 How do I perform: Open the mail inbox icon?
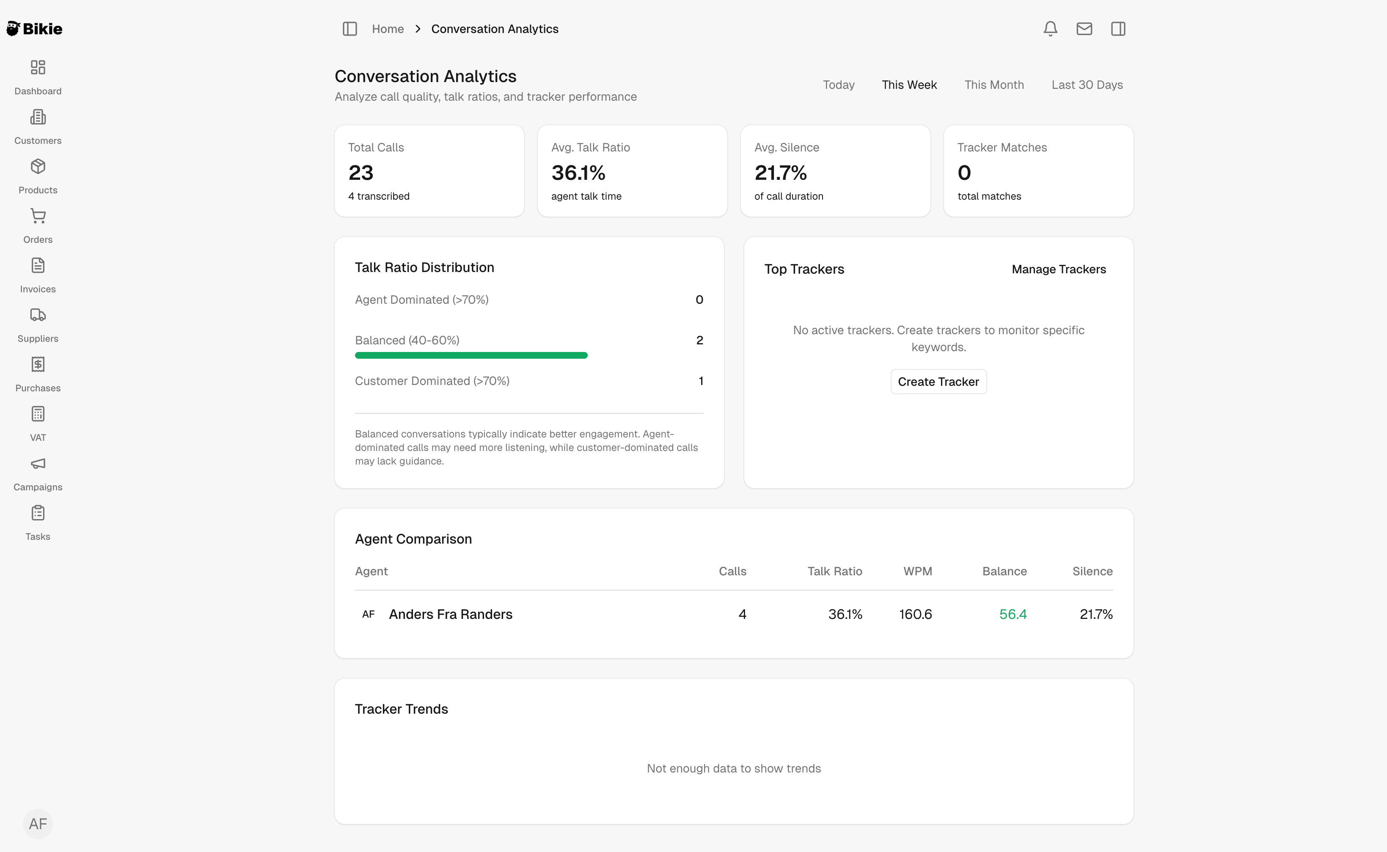click(1084, 28)
